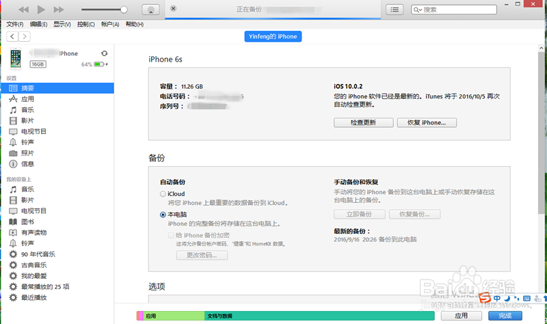547x324 pixels.
Task: Open the 我的最爱 playlist
Action: [x=57, y=276]
